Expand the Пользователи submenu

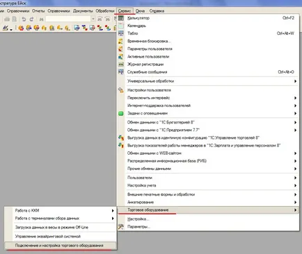[295, 178]
